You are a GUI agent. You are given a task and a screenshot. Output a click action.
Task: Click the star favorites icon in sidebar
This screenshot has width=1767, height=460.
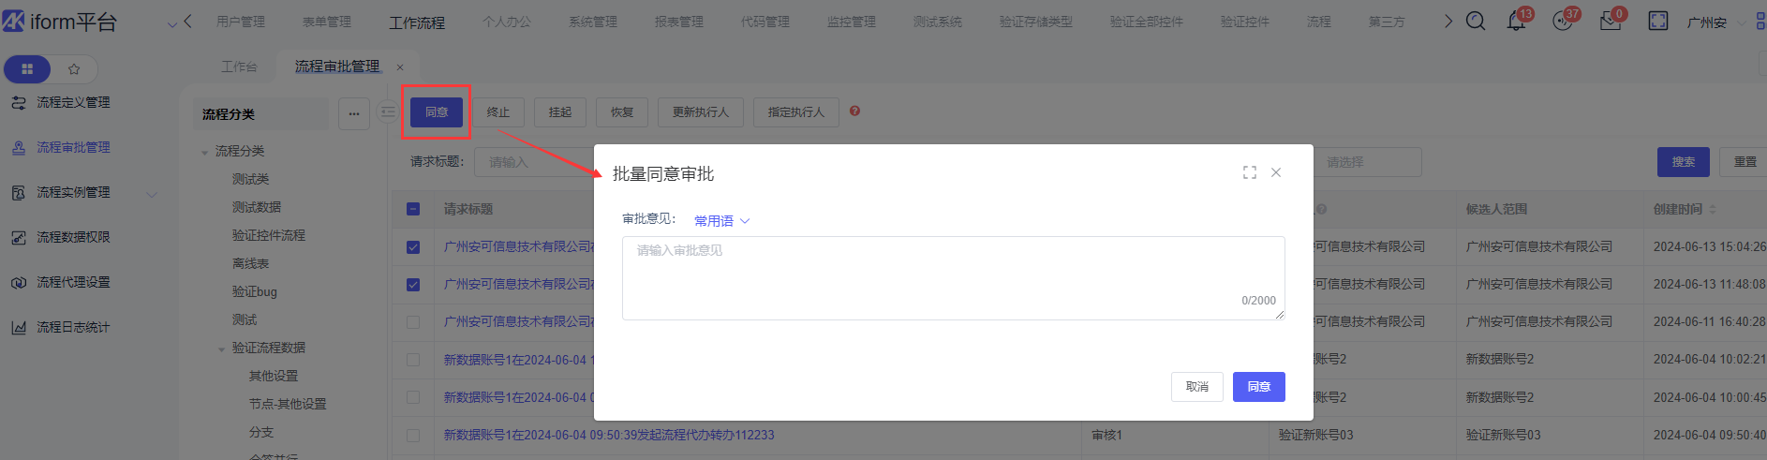point(74,68)
